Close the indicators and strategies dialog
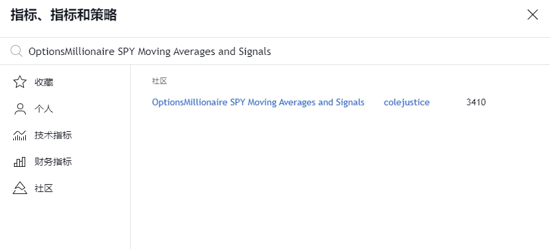 pyautogui.click(x=533, y=15)
